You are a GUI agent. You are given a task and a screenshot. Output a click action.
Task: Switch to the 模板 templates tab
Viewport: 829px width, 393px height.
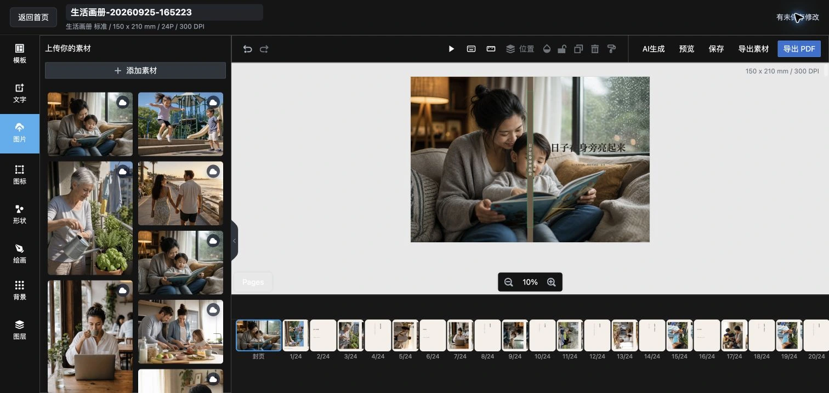click(20, 53)
